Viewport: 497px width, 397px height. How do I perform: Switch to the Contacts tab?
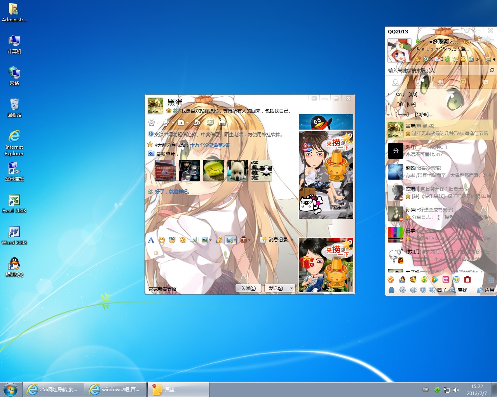[396, 82]
